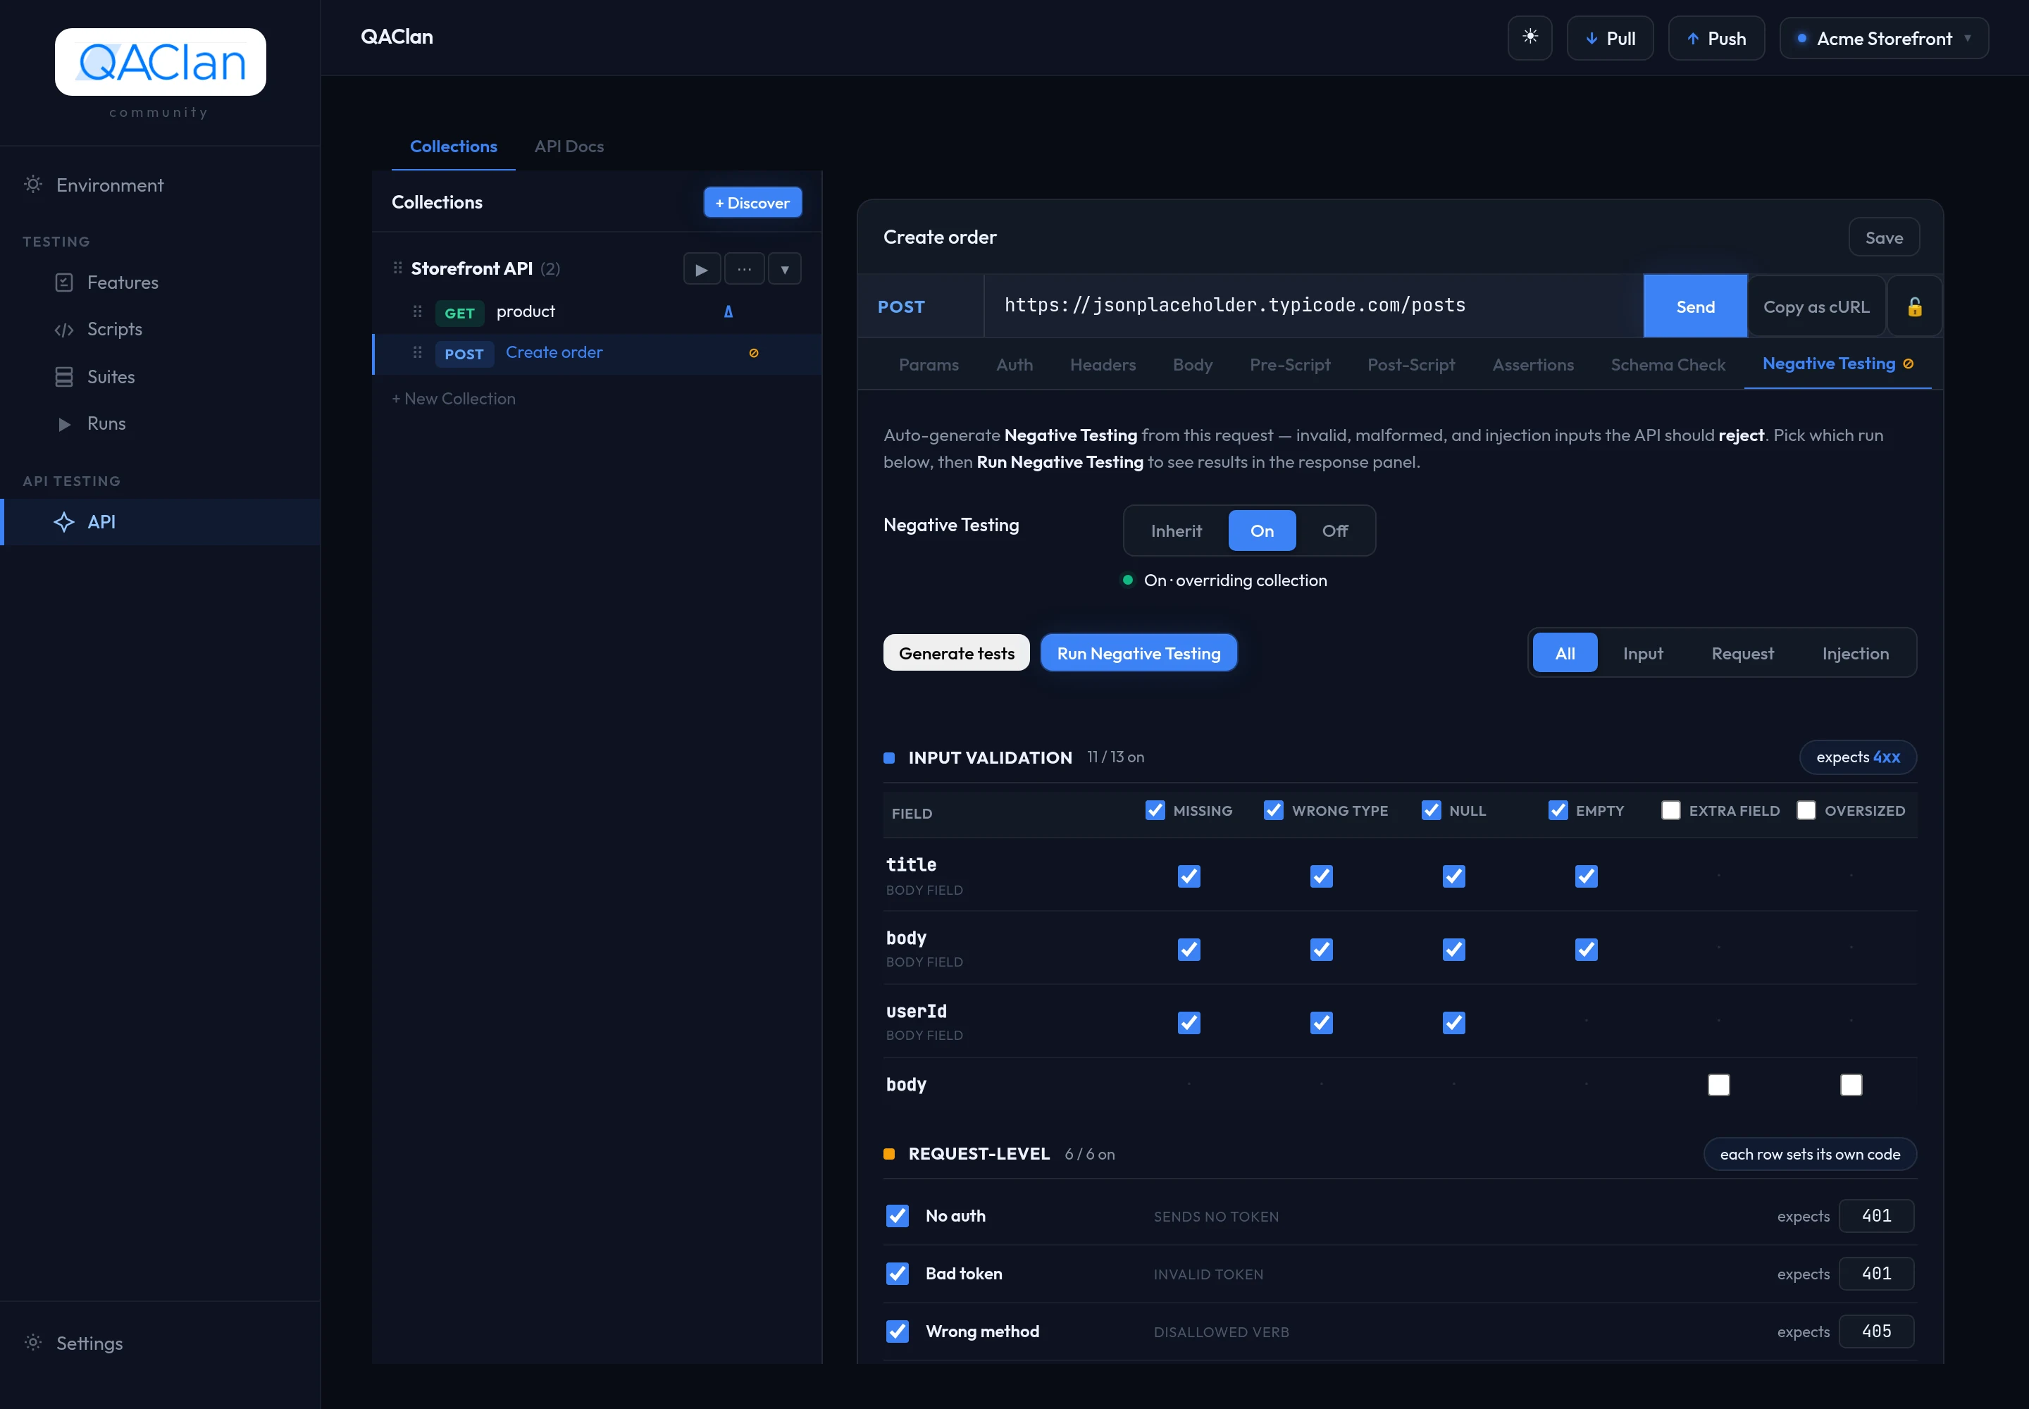Click the Push button

[x=1715, y=38]
